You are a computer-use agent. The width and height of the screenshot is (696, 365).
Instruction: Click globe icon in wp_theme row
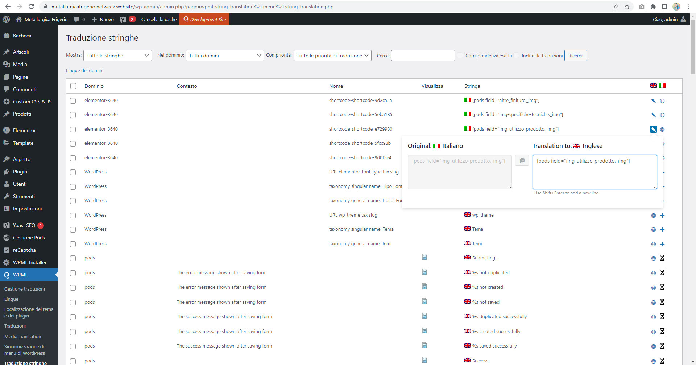[654, 216]
